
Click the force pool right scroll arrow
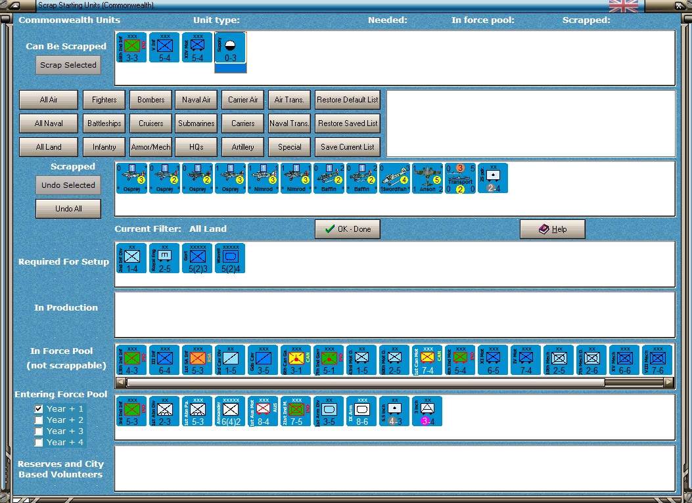[669, 382]
